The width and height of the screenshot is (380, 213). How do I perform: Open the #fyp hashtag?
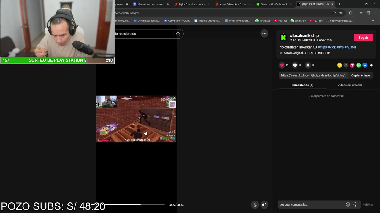pos(340,47)
